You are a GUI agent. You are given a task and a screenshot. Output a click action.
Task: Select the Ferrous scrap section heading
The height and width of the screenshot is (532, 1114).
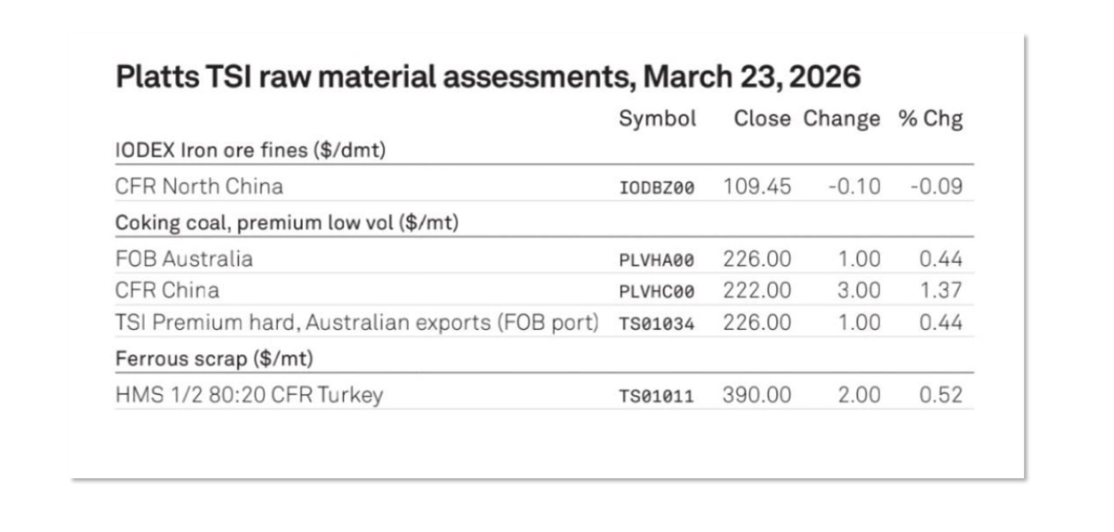(x=214, y=359)
